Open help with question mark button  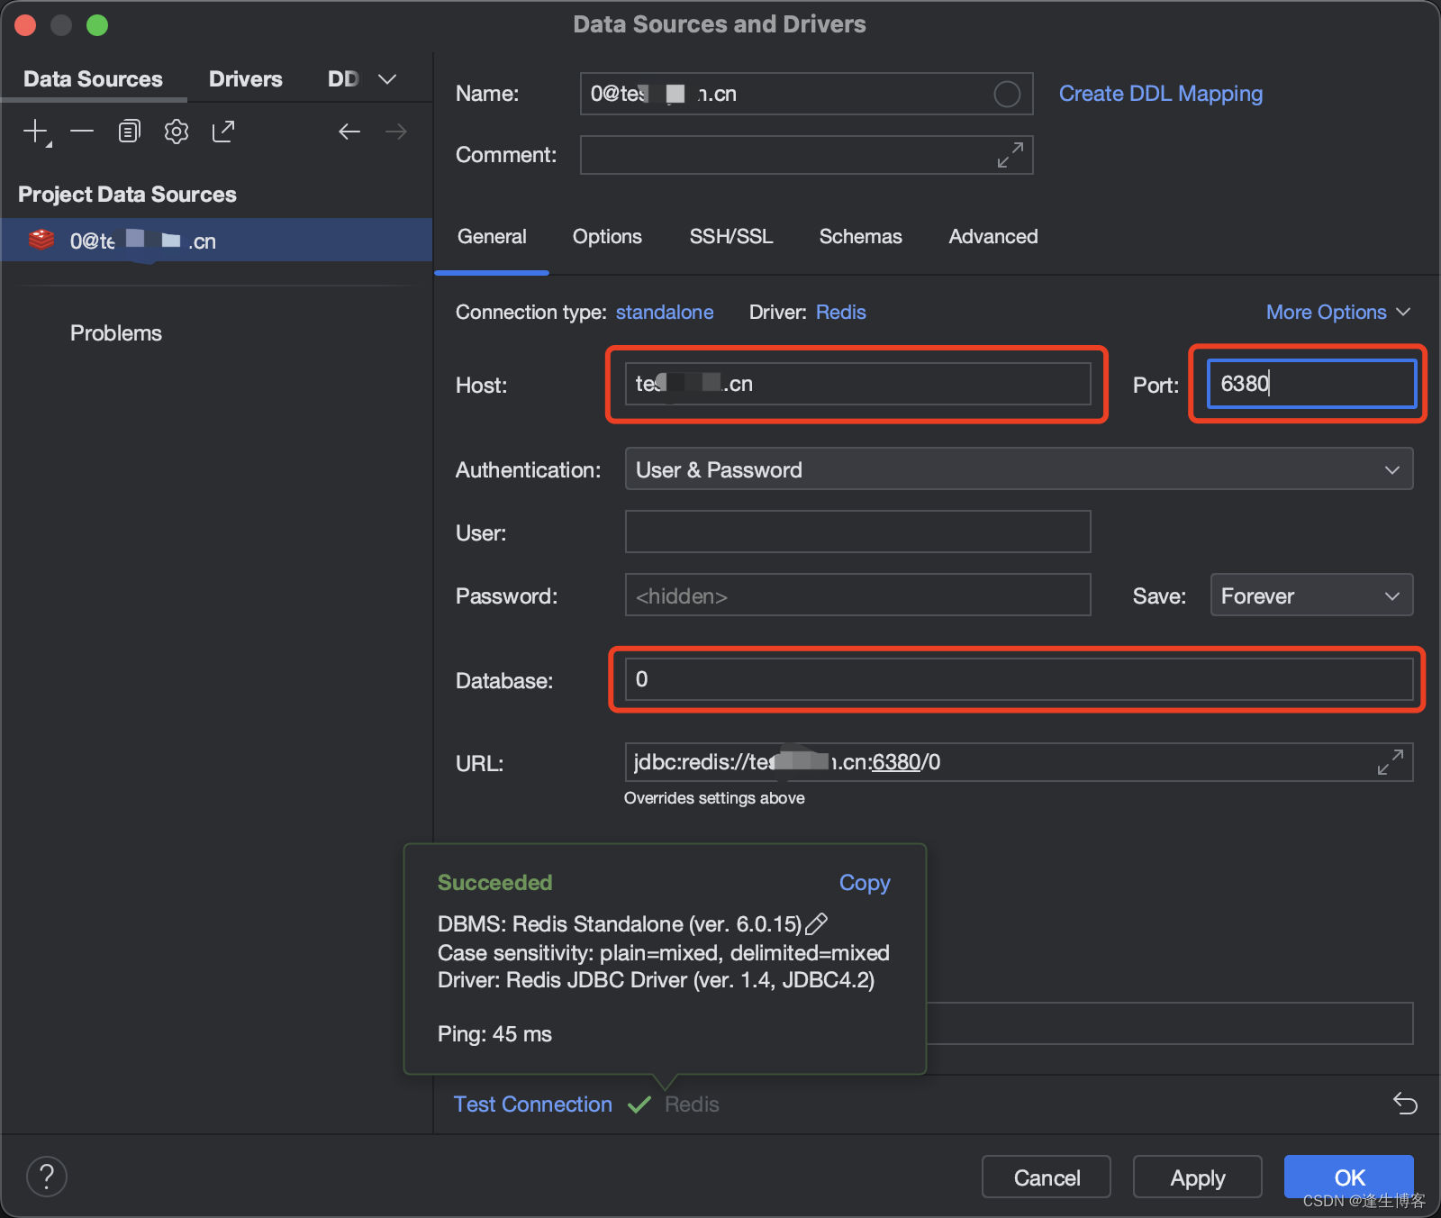47,1177
